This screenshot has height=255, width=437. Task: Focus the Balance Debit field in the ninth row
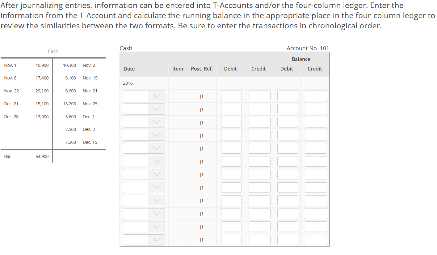(x=288, y=200)
